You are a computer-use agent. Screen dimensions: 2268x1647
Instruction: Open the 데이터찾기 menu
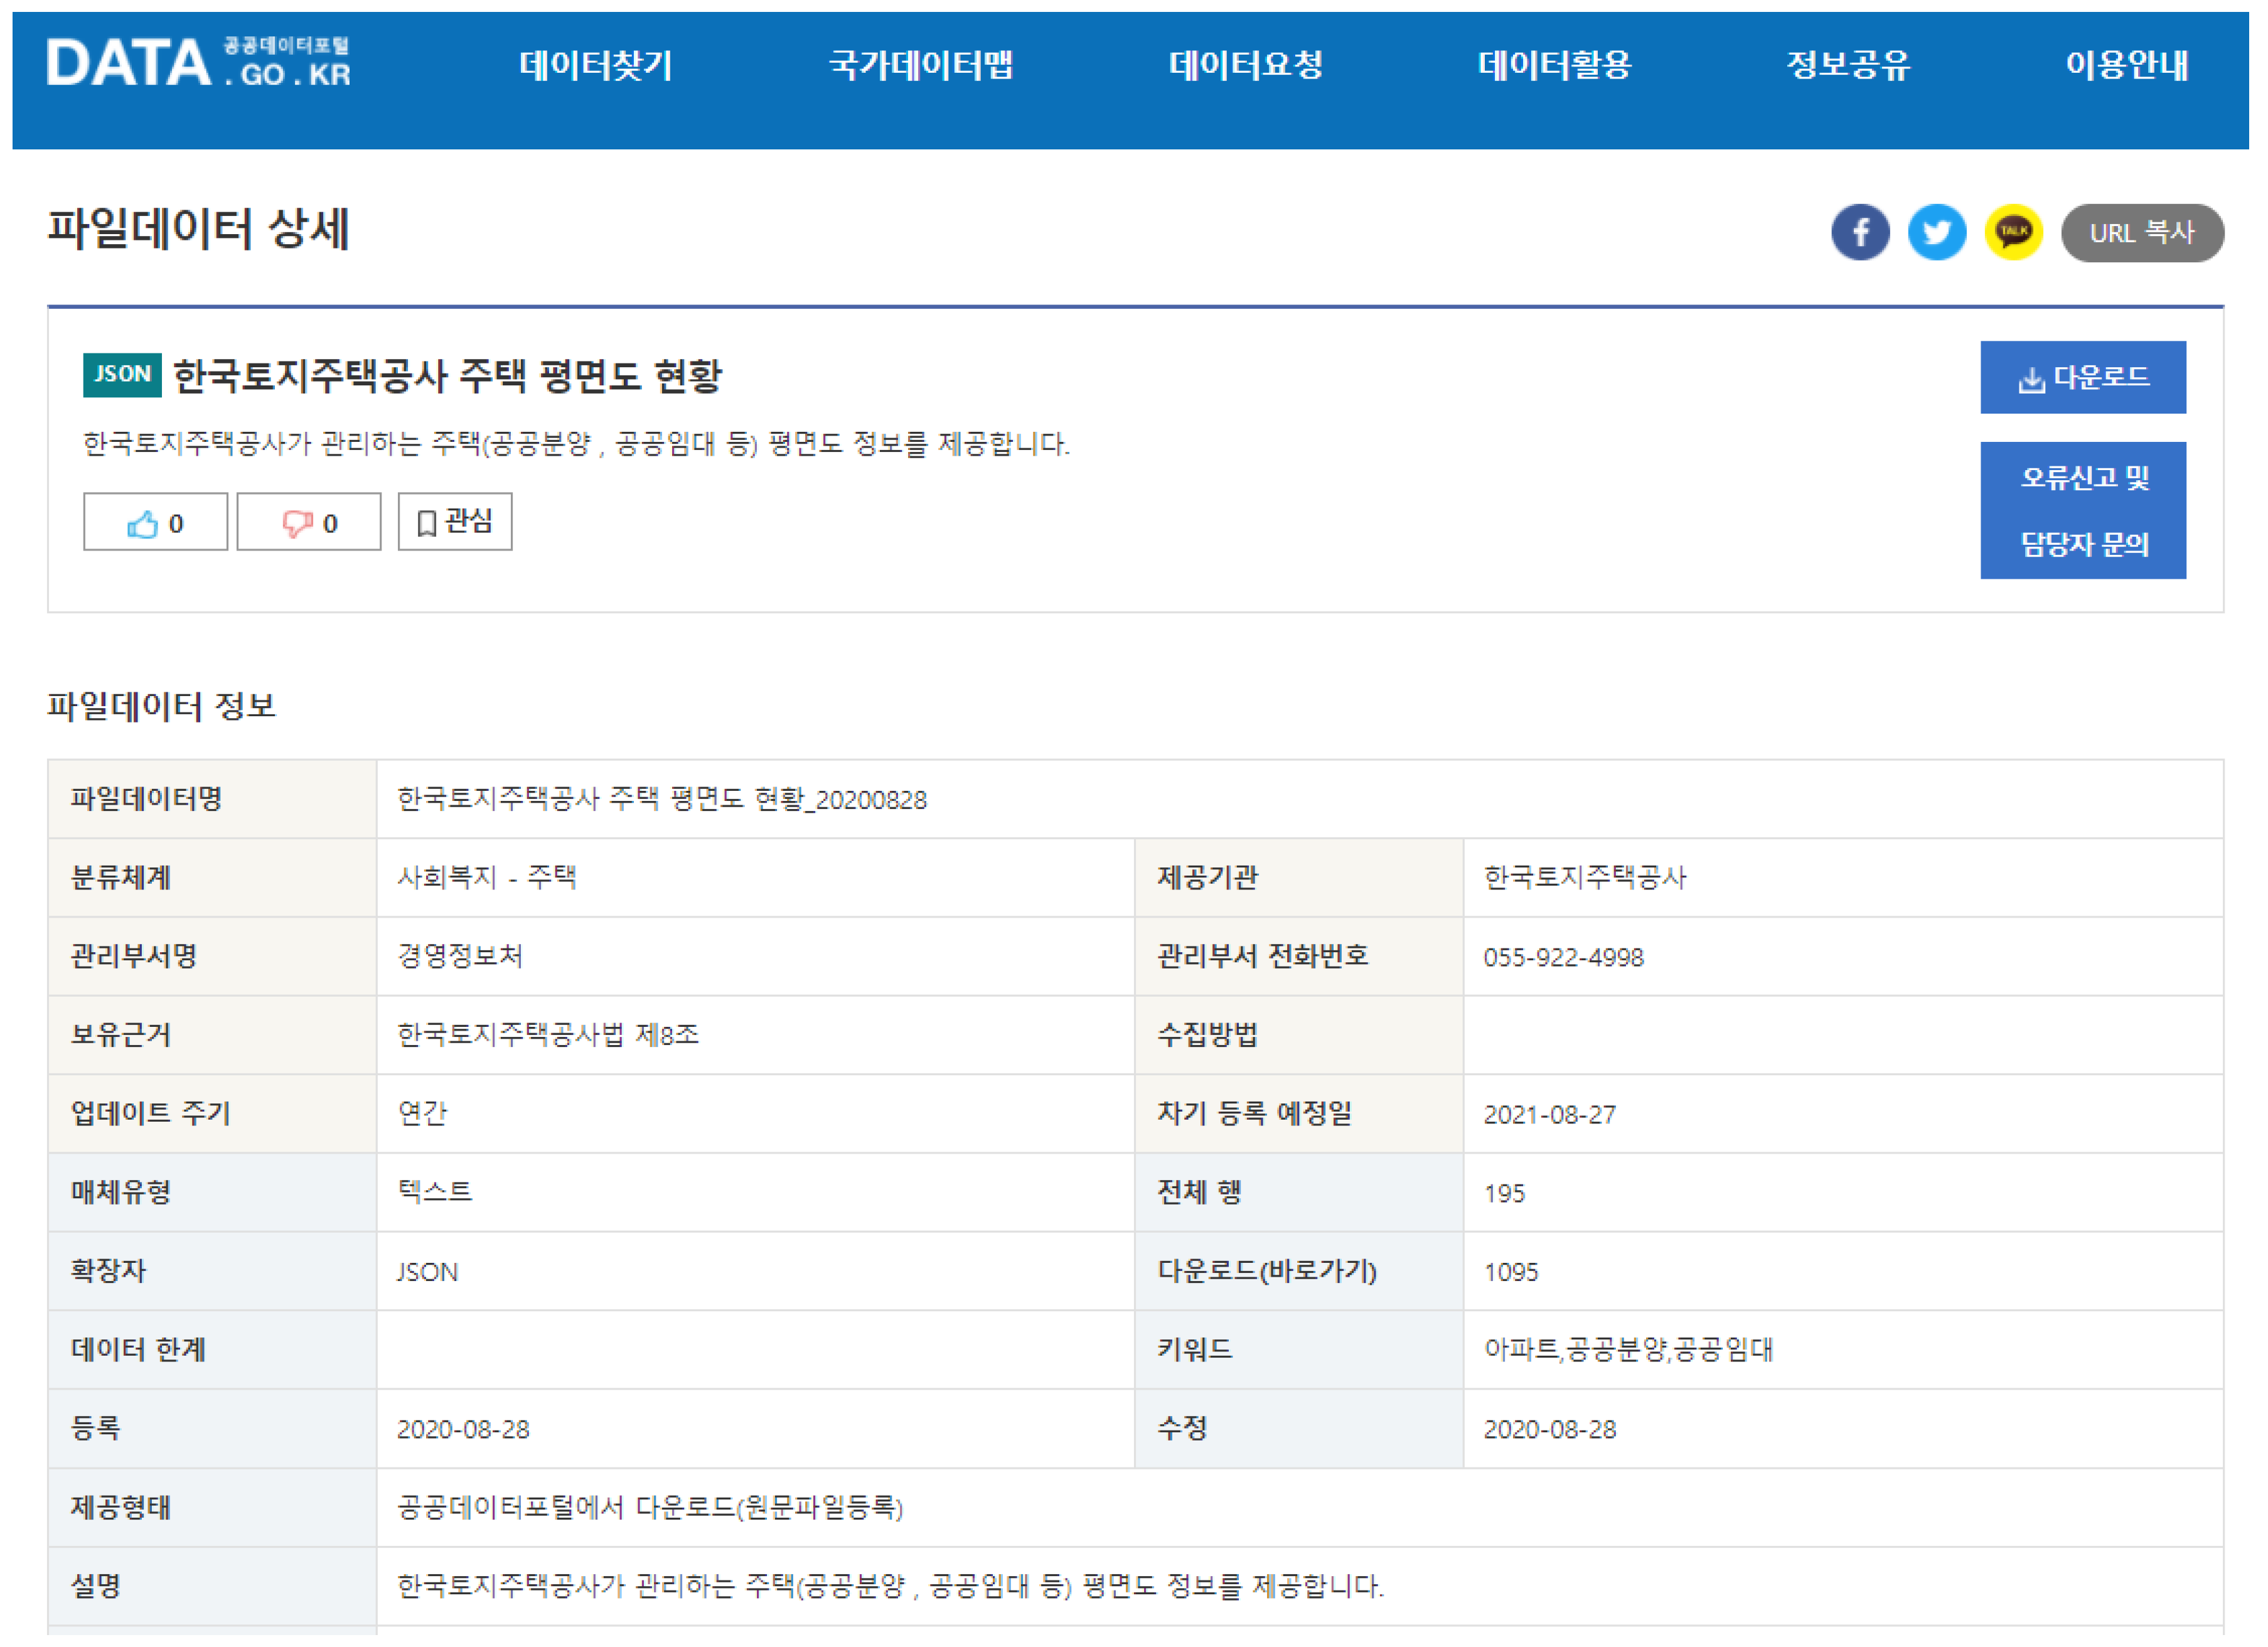(596, 66)
